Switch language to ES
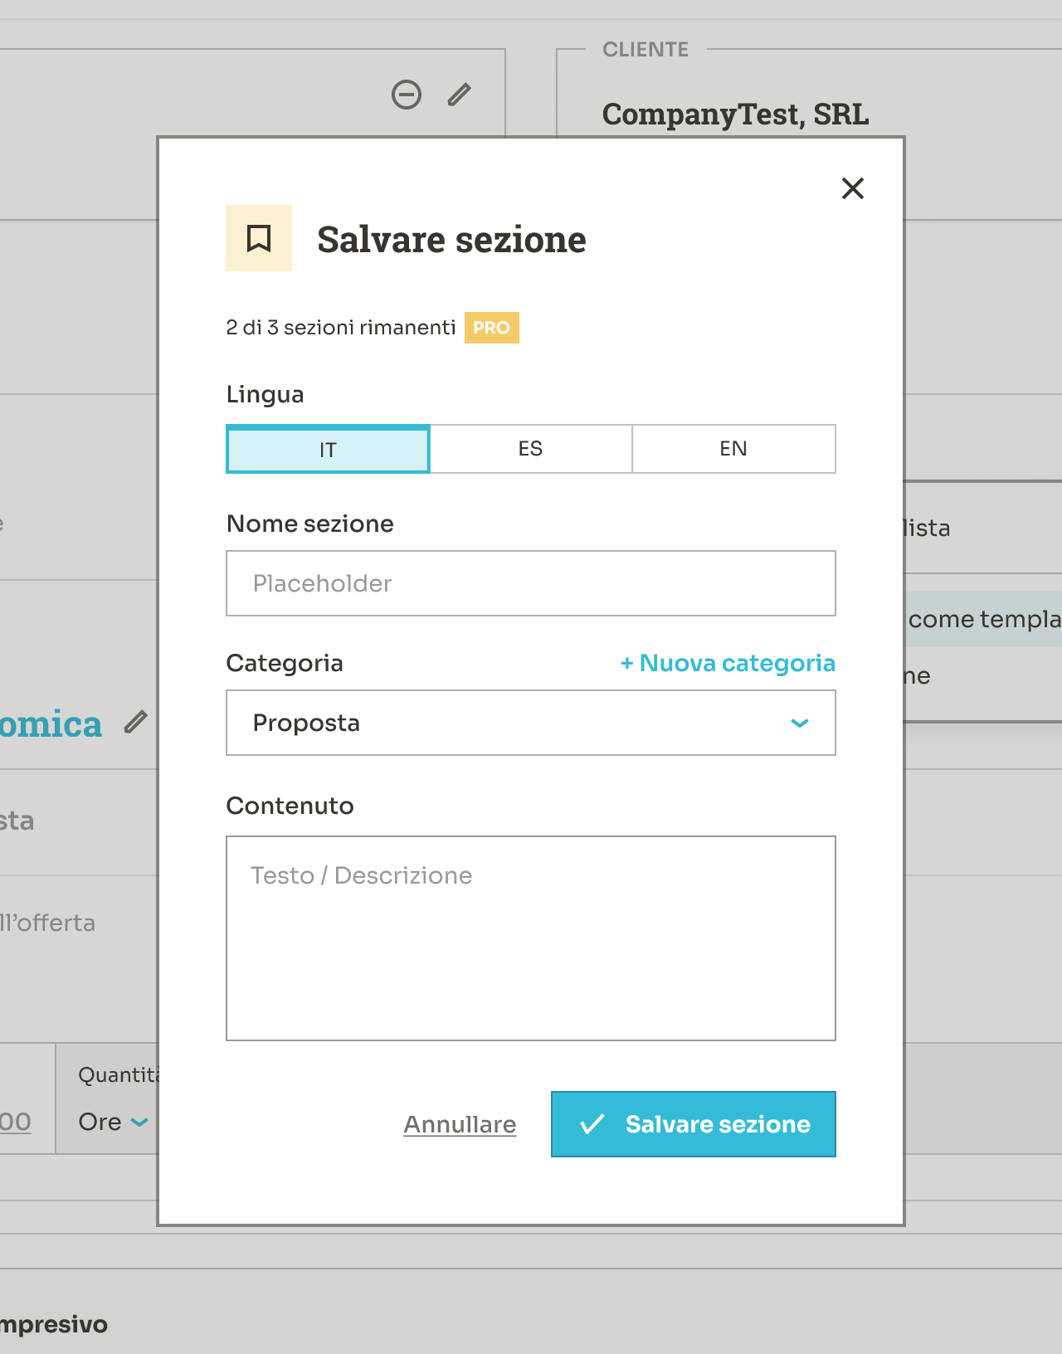The height and width of the screenshot is (1354, 1062). 530,449
